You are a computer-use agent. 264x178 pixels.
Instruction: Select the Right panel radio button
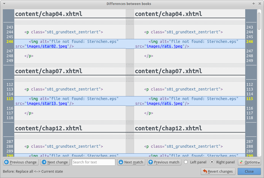click(212, 162)
